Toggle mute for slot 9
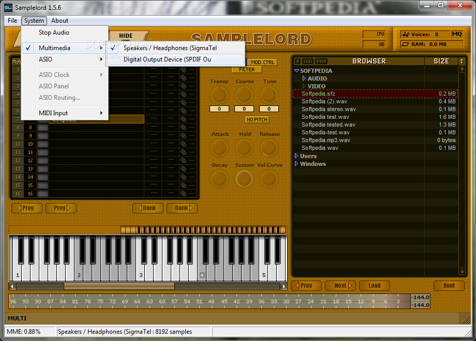 [x=18, y=136]
